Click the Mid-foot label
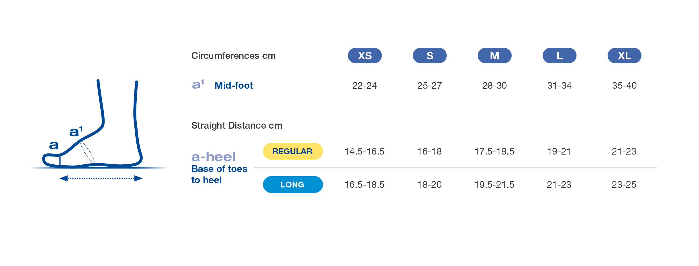This screenshot has height=266, width=699. [234, 85]
